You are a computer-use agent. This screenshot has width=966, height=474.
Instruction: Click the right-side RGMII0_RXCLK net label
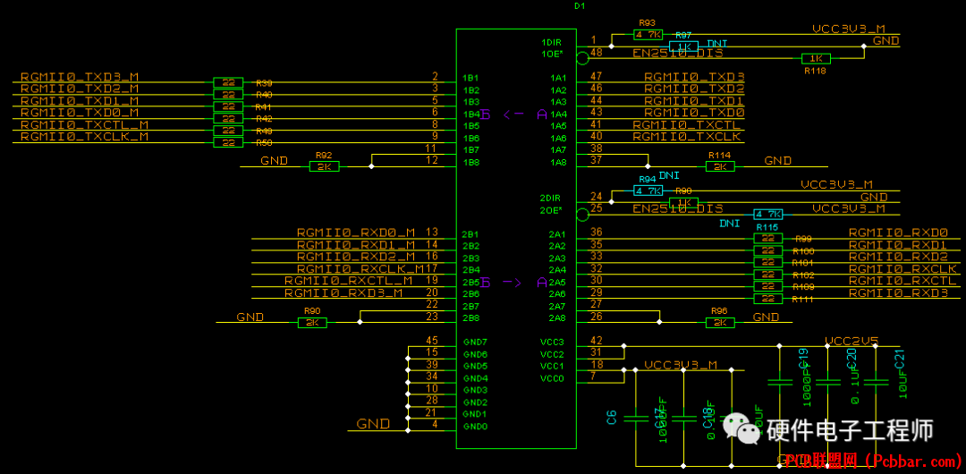(902, 269)
